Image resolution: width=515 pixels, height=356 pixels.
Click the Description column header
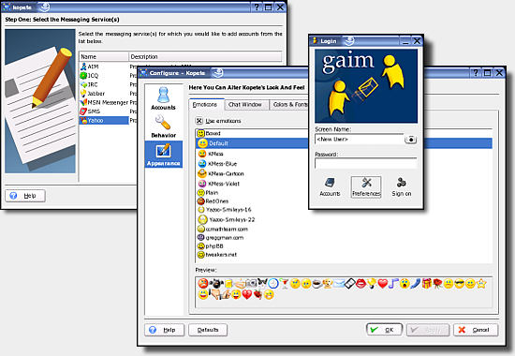pyautogui.click(x=205, y=56)
